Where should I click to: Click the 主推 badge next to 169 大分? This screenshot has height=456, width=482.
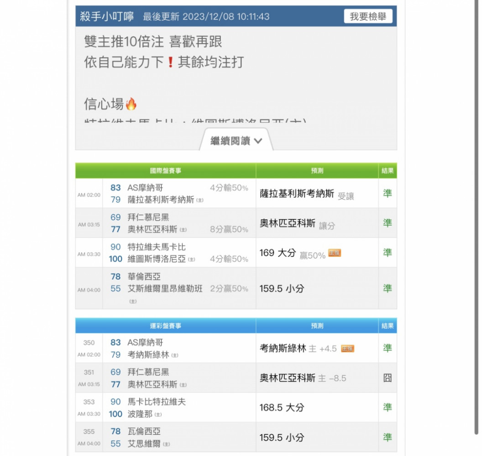[335, 253]
